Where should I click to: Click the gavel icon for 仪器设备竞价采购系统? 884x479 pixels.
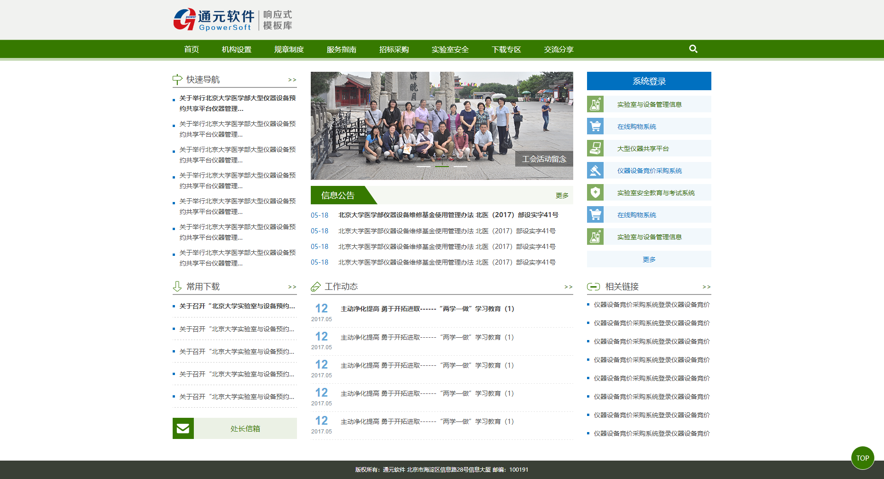tap(595, 170)
